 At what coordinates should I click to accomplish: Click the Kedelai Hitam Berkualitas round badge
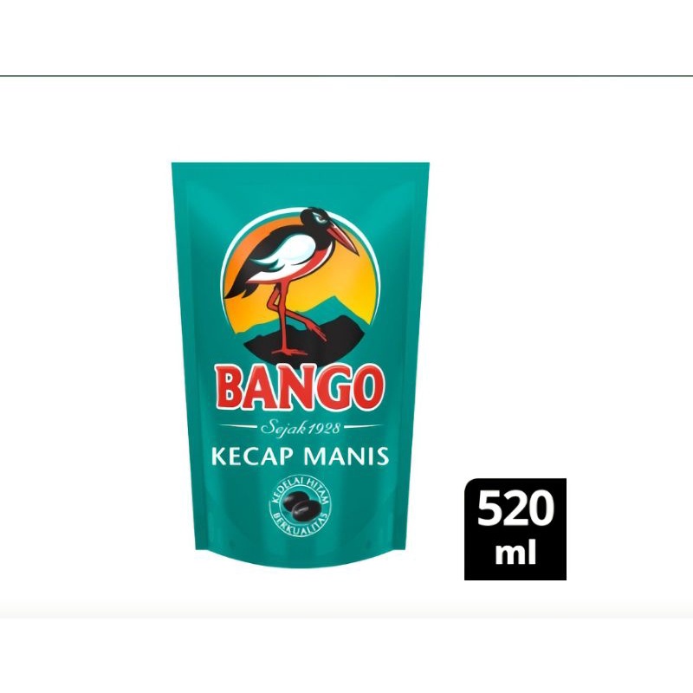[x=301, y=507]
